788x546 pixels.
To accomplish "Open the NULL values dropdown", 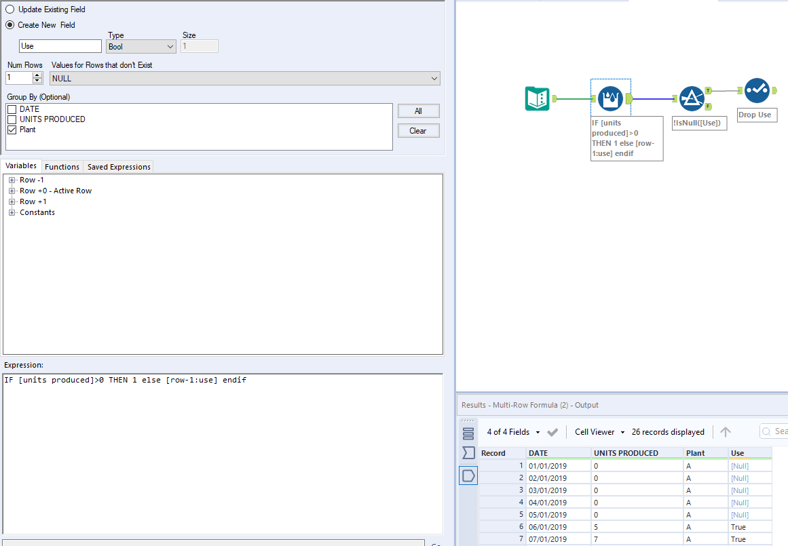I will tap(434, 78).
